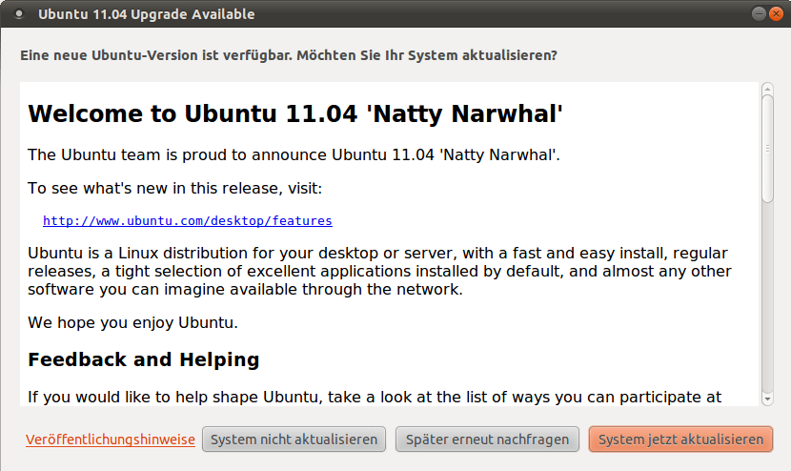Screen dimensions: 791x471
Task: Choose "Später erneut nachfragen"
Action: (487, 440)
